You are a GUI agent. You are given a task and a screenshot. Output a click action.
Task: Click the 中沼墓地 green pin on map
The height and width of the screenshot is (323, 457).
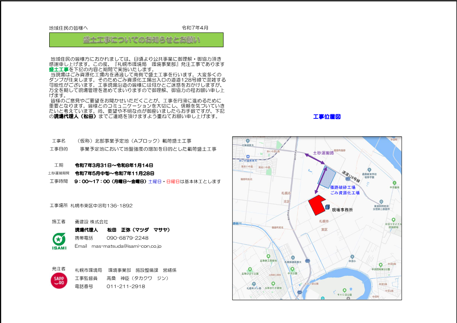(x=394, y=183)
